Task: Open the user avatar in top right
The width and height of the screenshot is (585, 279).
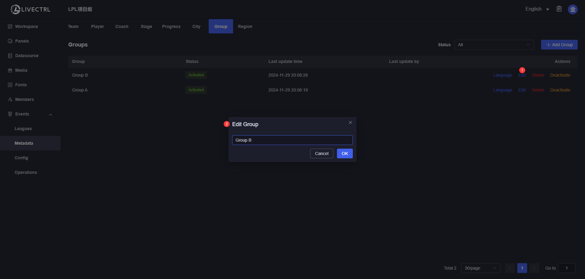Action: point(573,9)
